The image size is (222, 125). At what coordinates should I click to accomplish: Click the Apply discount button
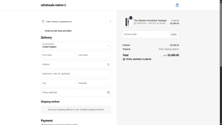174,34
